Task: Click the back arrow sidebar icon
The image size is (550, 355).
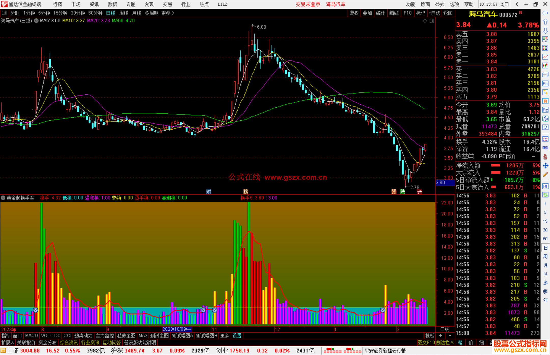Action: point(545,13)
